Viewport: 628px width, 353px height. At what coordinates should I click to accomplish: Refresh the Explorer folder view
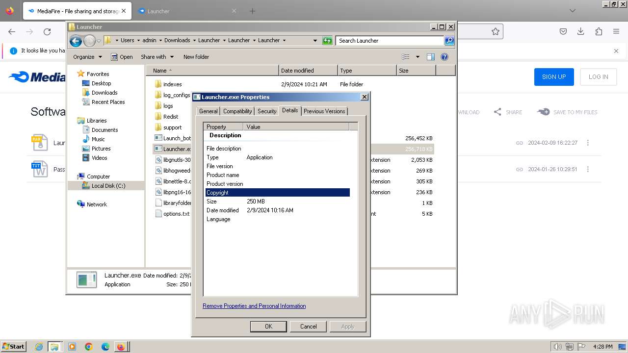(x=327, y=41)
